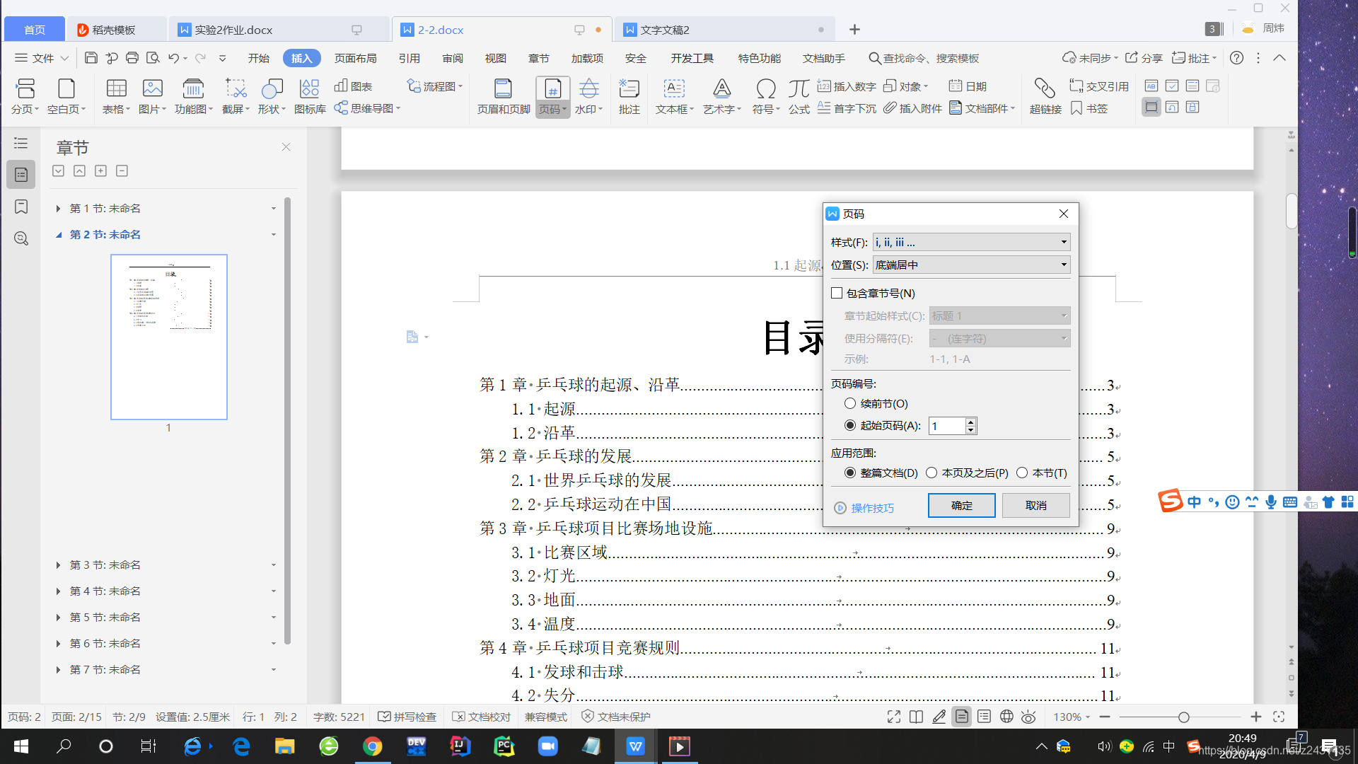Click the web layout globe icon in status bar

coord(1006,717)
